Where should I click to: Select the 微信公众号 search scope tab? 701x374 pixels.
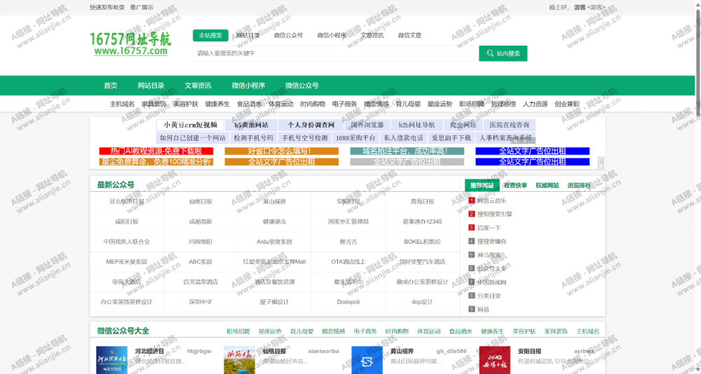click(288, 35)
